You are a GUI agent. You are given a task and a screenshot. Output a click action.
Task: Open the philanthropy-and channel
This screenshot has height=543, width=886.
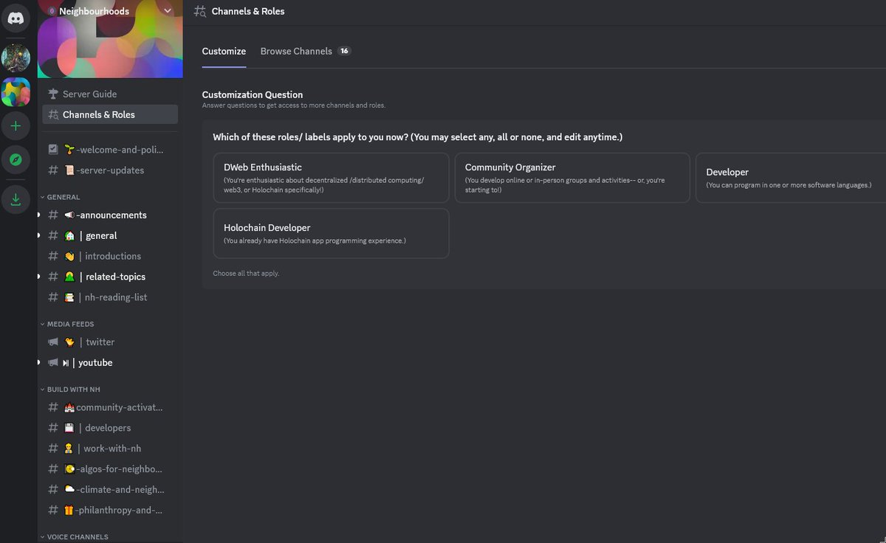(x=110, y=510)
